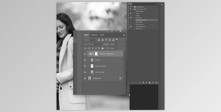Toggle dialog for Dana Dreamy Glow action
Screen dimensions: 221x112
point(131,26)
